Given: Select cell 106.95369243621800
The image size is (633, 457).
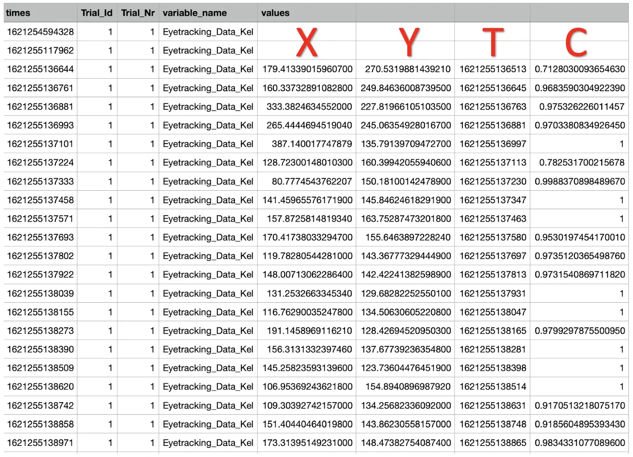Looking at the screenshot, I should point(306,387).
